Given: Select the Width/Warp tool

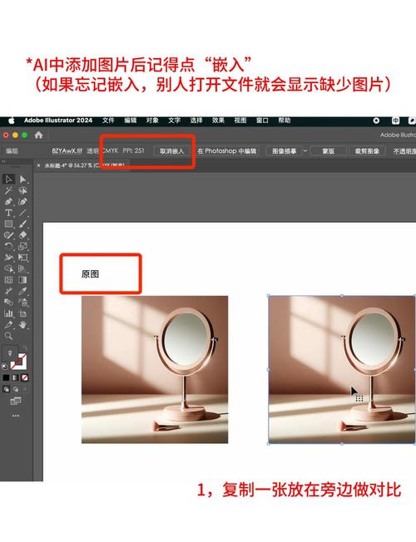Looking at the screenshot, I should (x=8, y=258).
